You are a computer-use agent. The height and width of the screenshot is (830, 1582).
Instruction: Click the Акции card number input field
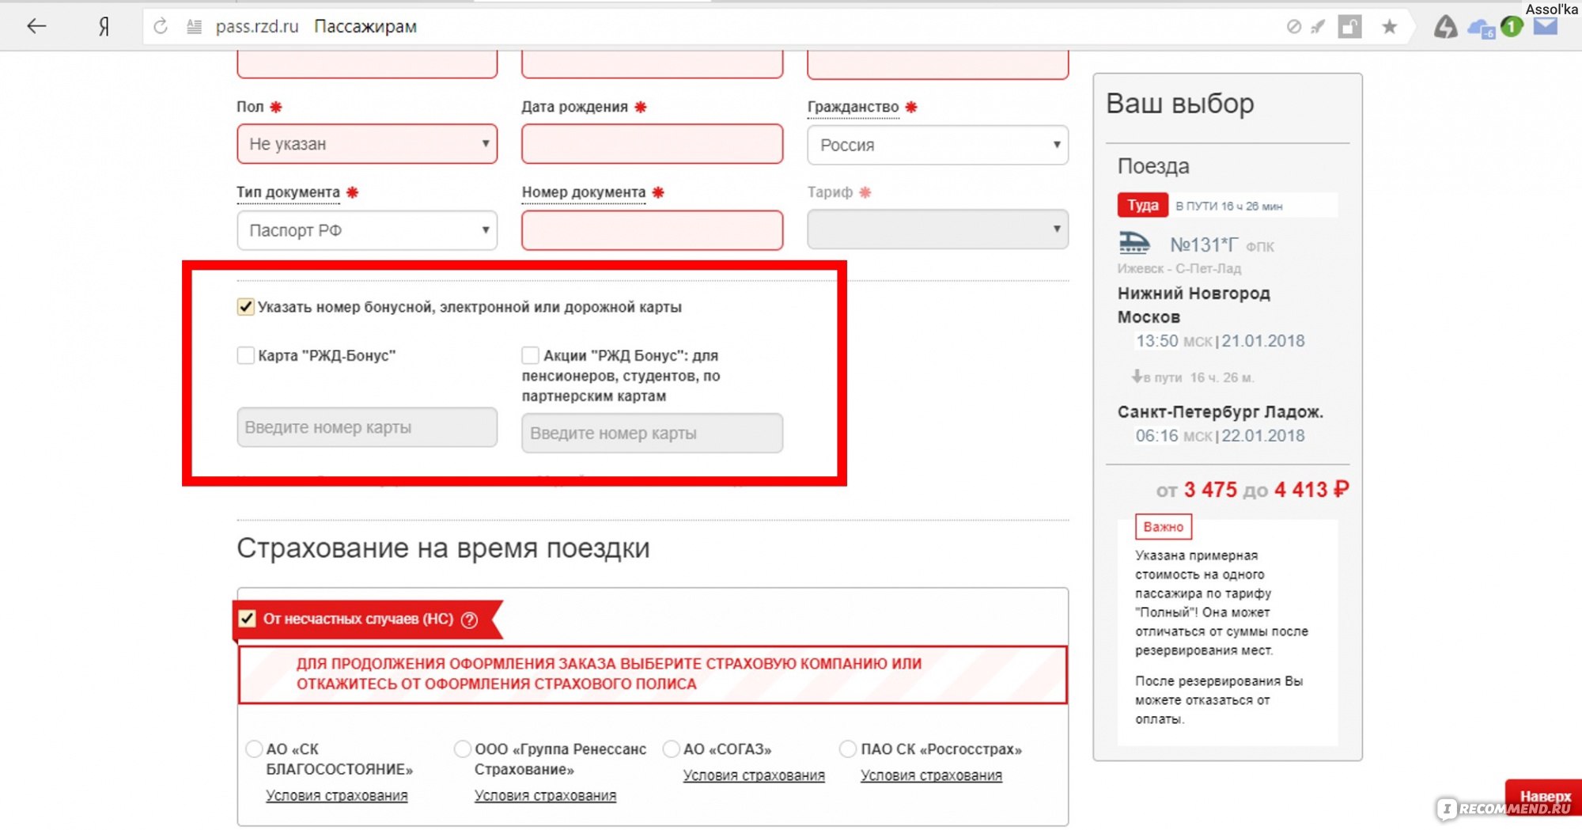(652, 433)
